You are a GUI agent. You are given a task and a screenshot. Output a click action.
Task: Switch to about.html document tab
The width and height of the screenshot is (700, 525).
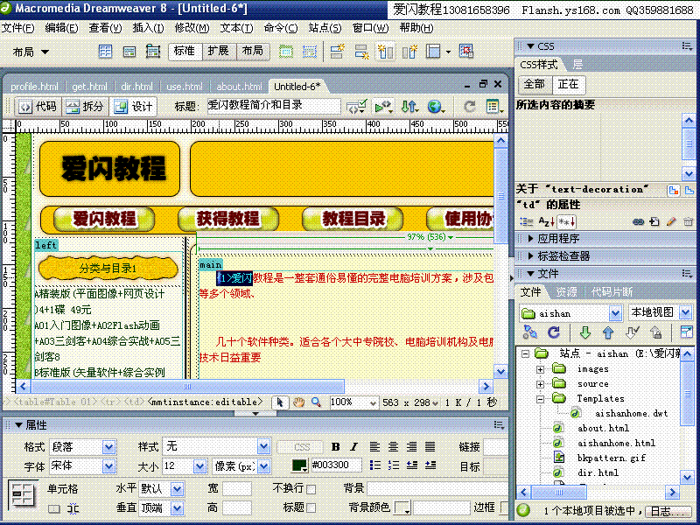[239, 87]
